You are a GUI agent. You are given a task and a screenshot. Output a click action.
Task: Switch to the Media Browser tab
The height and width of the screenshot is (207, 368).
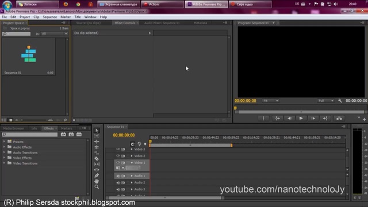click(x=13, y=128)
